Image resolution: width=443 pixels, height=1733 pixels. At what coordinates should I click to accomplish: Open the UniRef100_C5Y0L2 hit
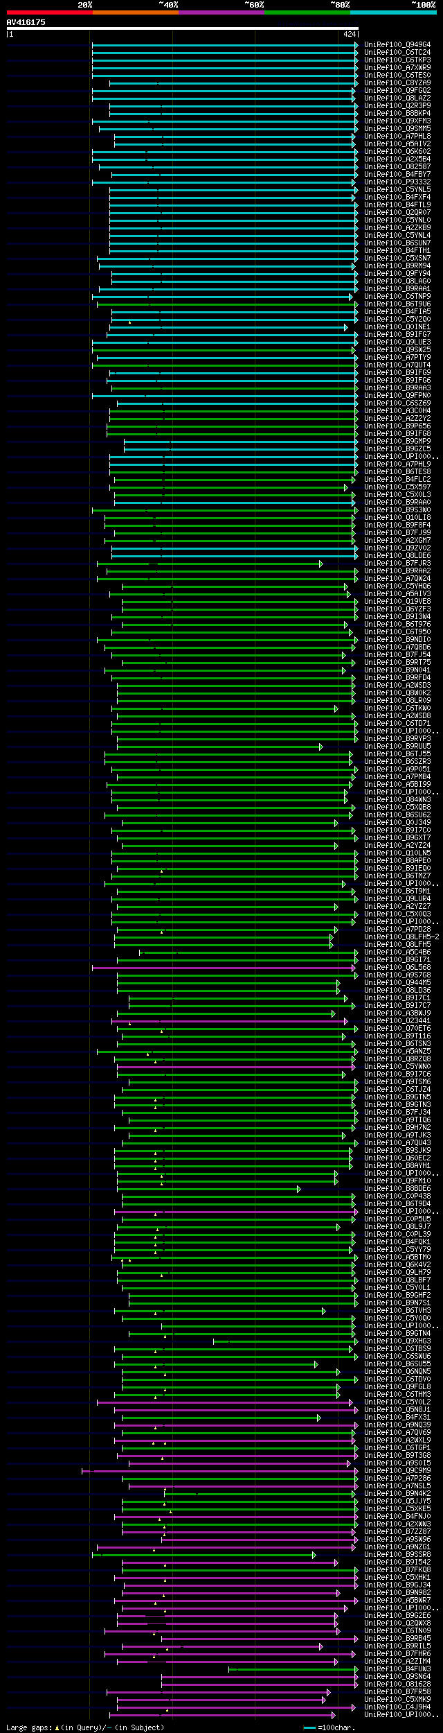click(397, 1402)
